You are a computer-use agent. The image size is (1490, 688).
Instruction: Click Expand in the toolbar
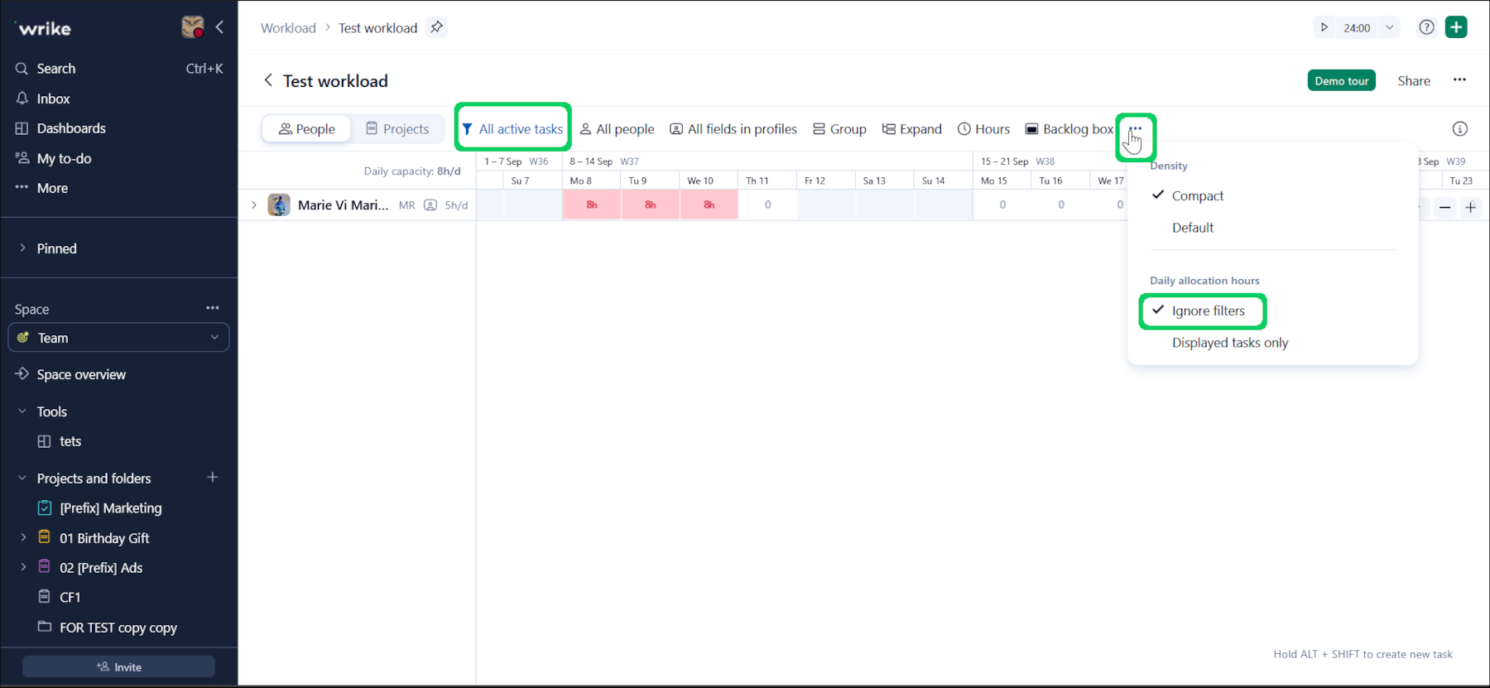pos(912,129)
